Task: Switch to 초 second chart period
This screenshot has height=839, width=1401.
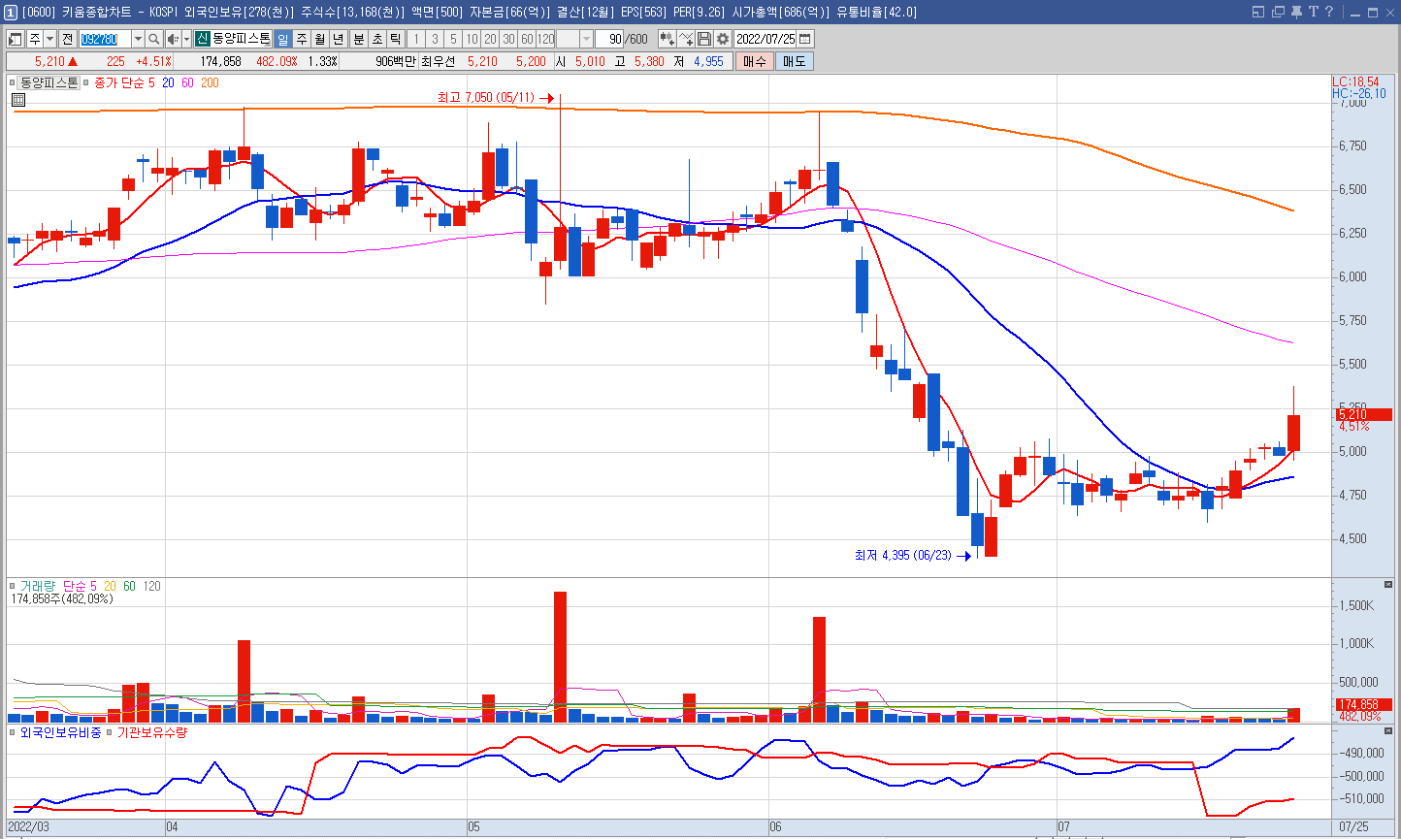Action: 376,39
